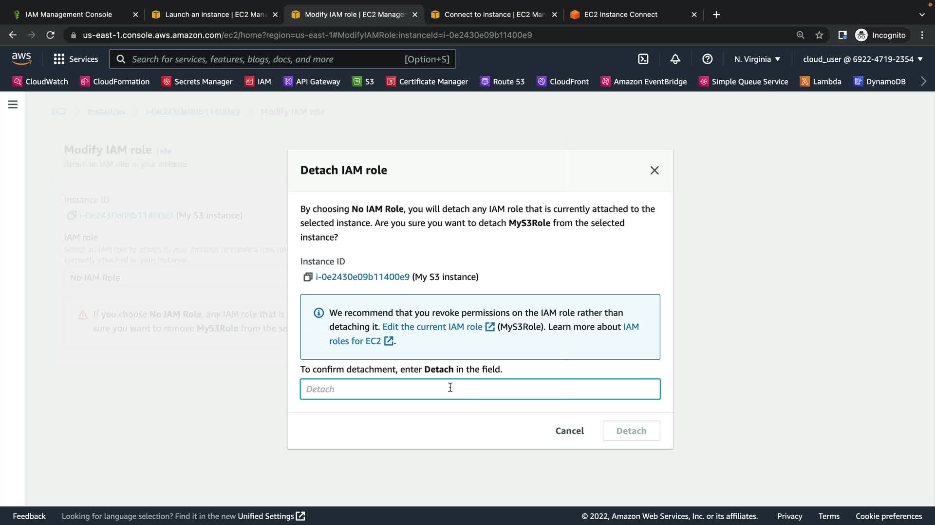
Task: Open the help question mark icon
Action: 707,59
